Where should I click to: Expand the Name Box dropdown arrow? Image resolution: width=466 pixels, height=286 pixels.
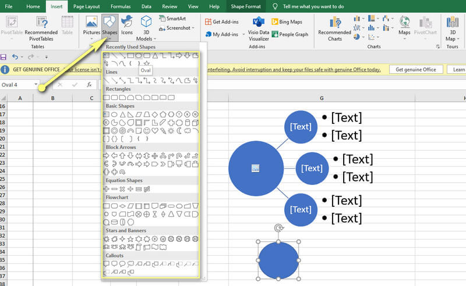click(36, 84)
